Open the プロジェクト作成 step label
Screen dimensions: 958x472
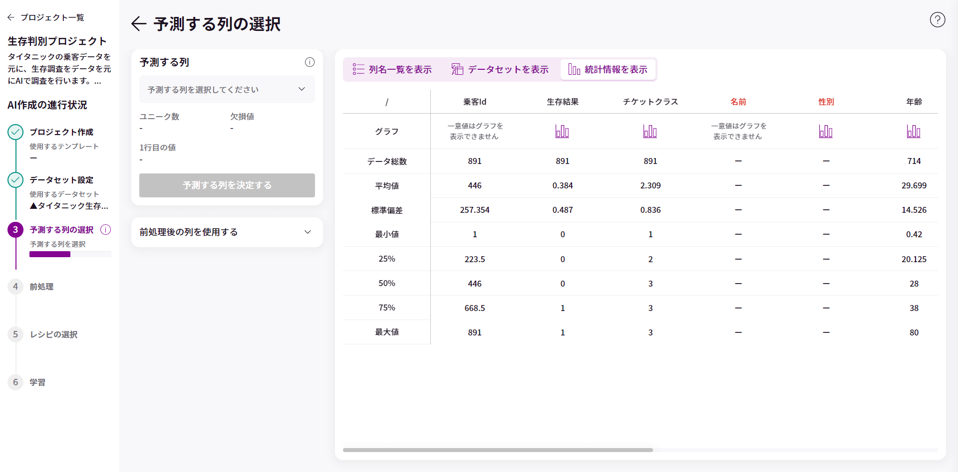pos(61,132)
